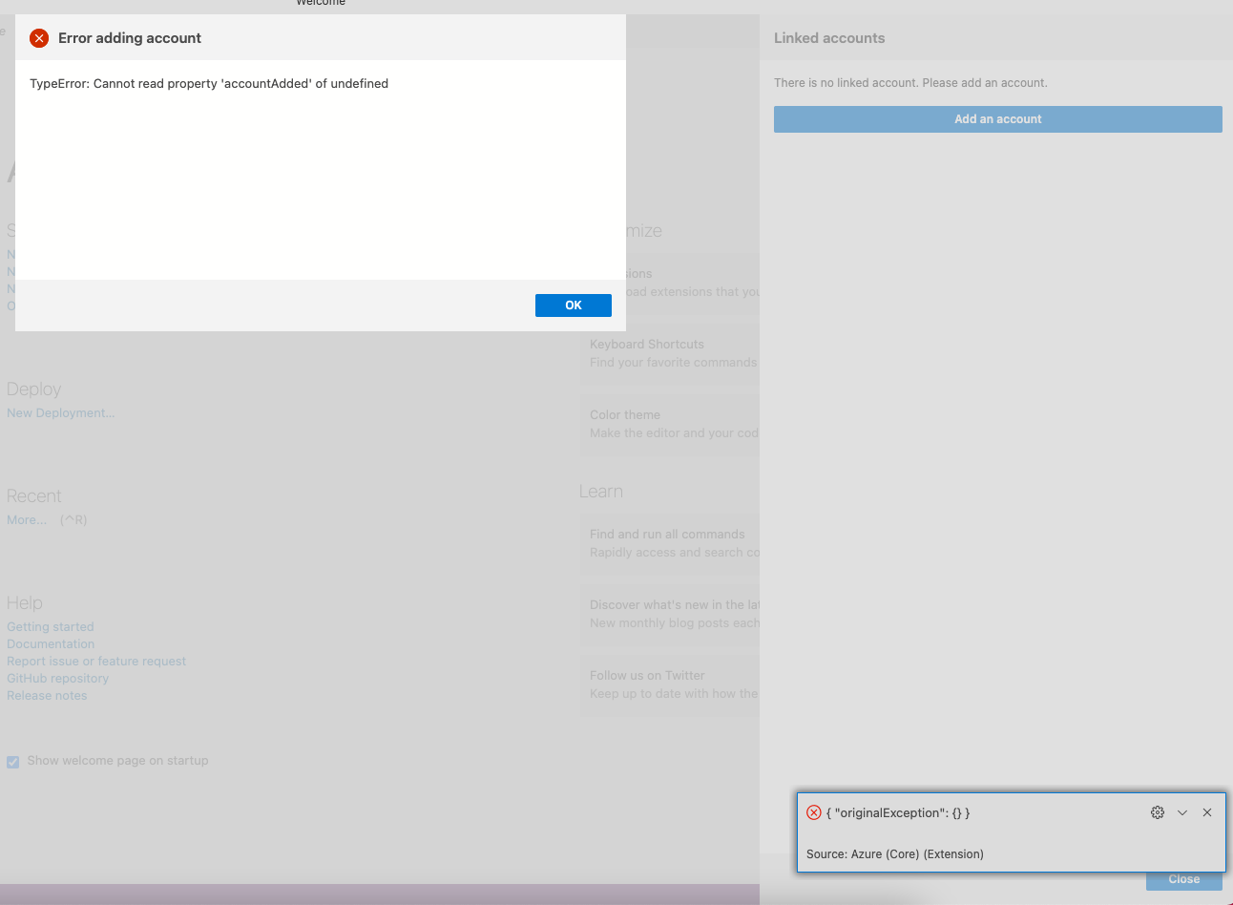Screen dimensions: 1233x905
Task: Click There is no linked account message
Action: point(910,83)
